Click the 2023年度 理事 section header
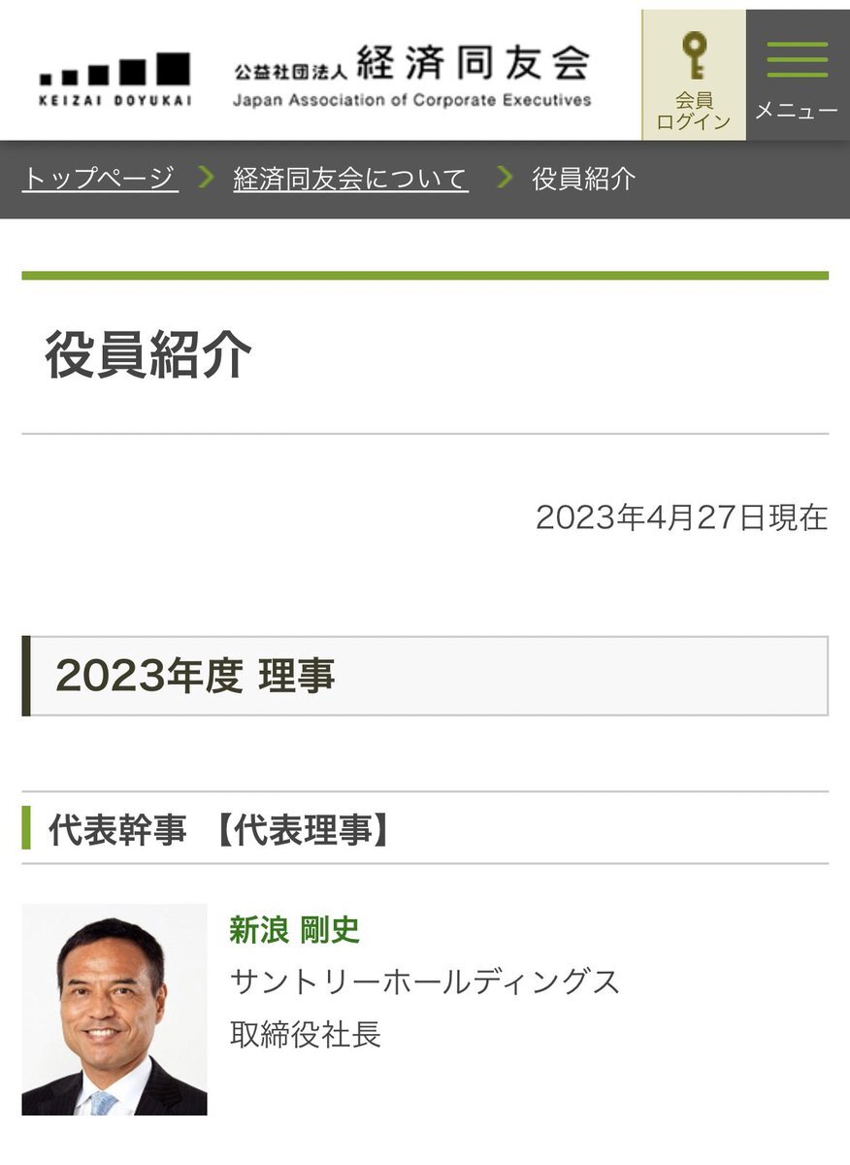Screen dimensions: 850x1165 [x=425, y=676]
